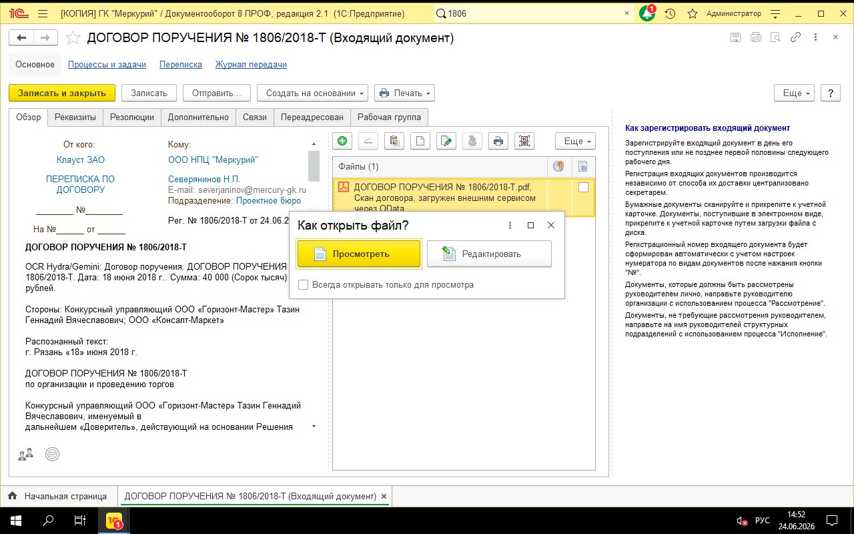The image size is (854, 534).
Task: Open addressee link 'Северянинов Н.П.'
Action: click(x=204, y=179)
